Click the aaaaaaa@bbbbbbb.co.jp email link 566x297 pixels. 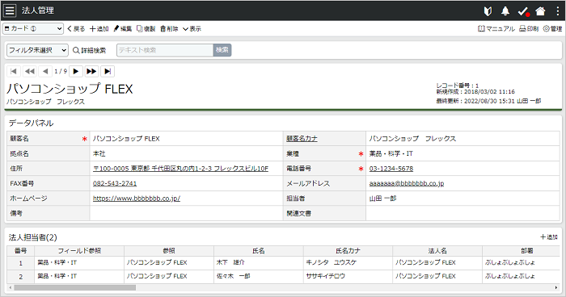coord(407,183)
